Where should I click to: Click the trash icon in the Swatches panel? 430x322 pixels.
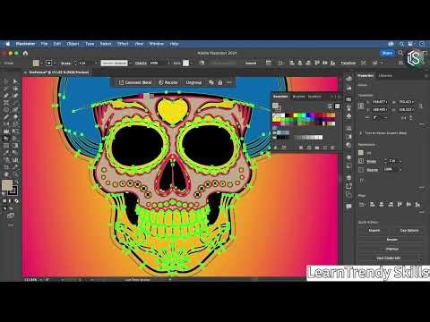point(332,148)
